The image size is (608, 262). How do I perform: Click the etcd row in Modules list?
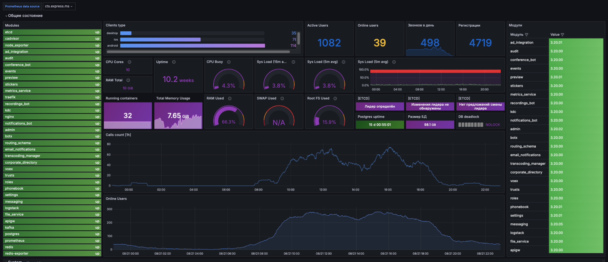click(52, 32)
